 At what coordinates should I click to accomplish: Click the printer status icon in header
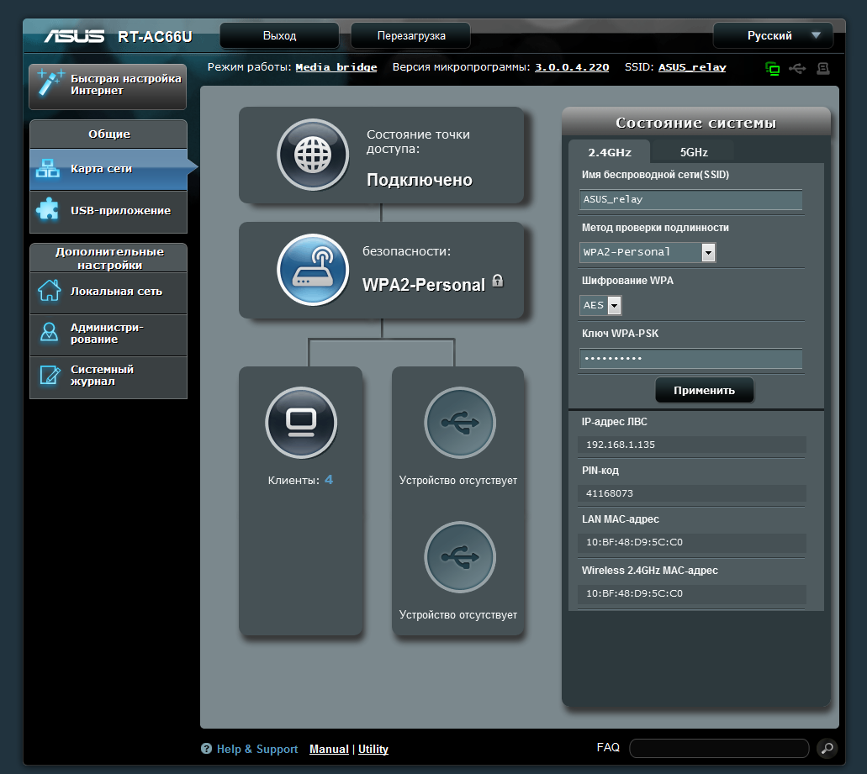823,69
